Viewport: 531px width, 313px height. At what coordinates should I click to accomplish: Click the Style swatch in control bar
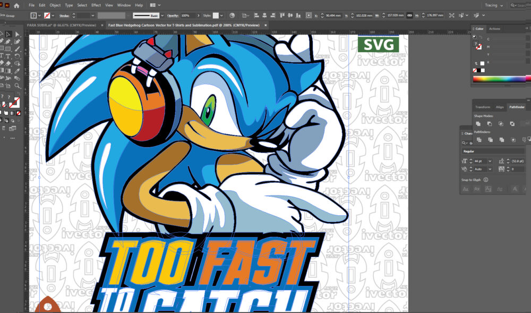(216, 15)
